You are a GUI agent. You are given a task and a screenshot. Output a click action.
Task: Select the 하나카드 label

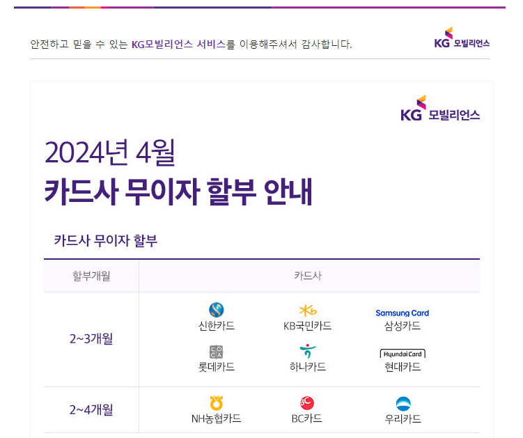click(x=308, y=367)
